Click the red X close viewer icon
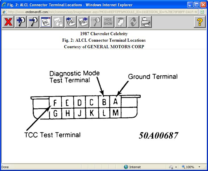Screen dimensions: 208x171 (8, 22)
